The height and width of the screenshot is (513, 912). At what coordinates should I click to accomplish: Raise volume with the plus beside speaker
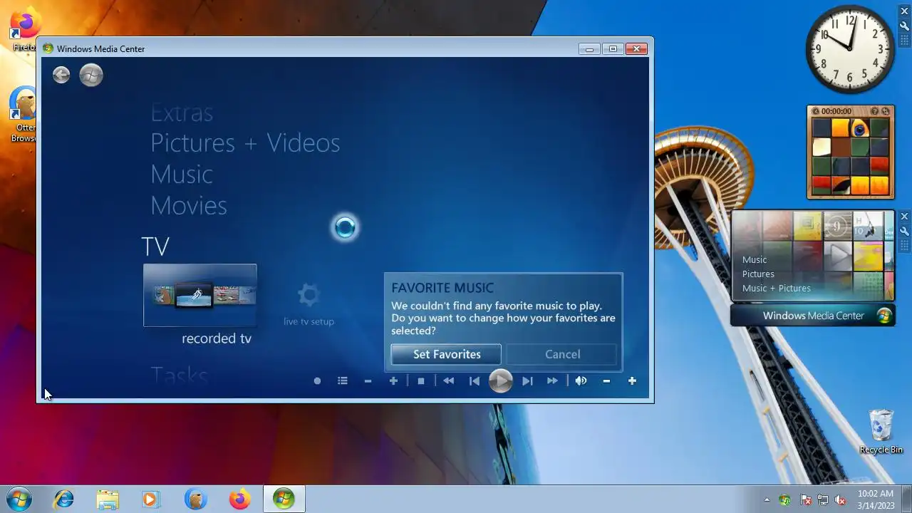(632, 381)
